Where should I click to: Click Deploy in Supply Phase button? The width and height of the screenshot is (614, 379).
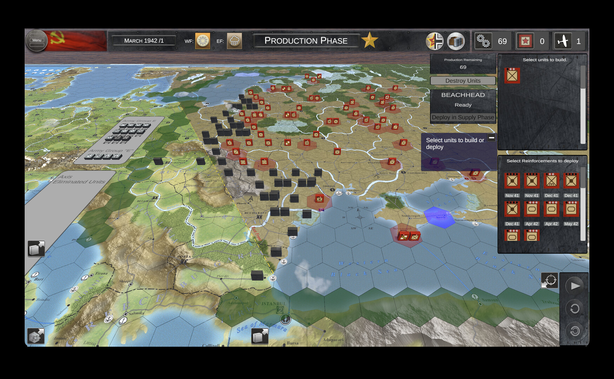(x=463, y=118)
